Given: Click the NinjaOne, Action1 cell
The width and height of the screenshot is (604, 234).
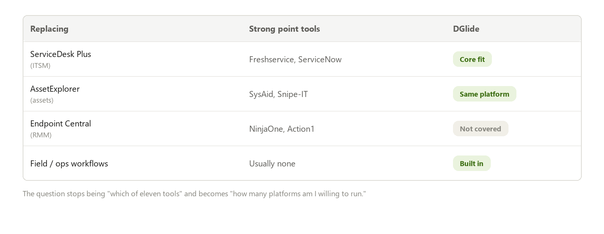Looking at the screenshot, I should tap(282, 129).
